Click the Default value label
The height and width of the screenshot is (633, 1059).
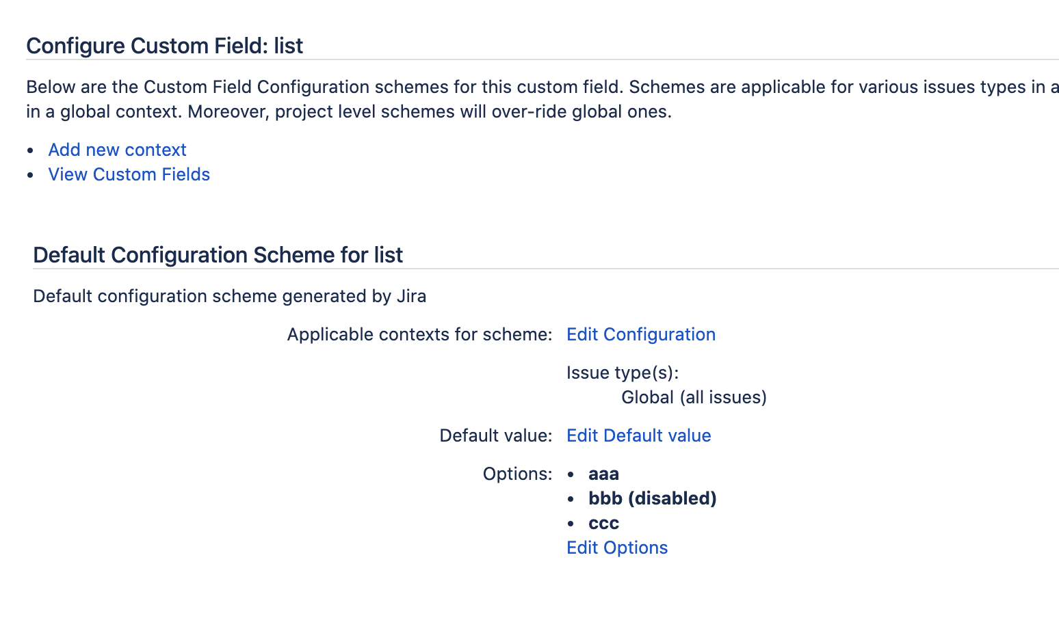click(495, 435)
